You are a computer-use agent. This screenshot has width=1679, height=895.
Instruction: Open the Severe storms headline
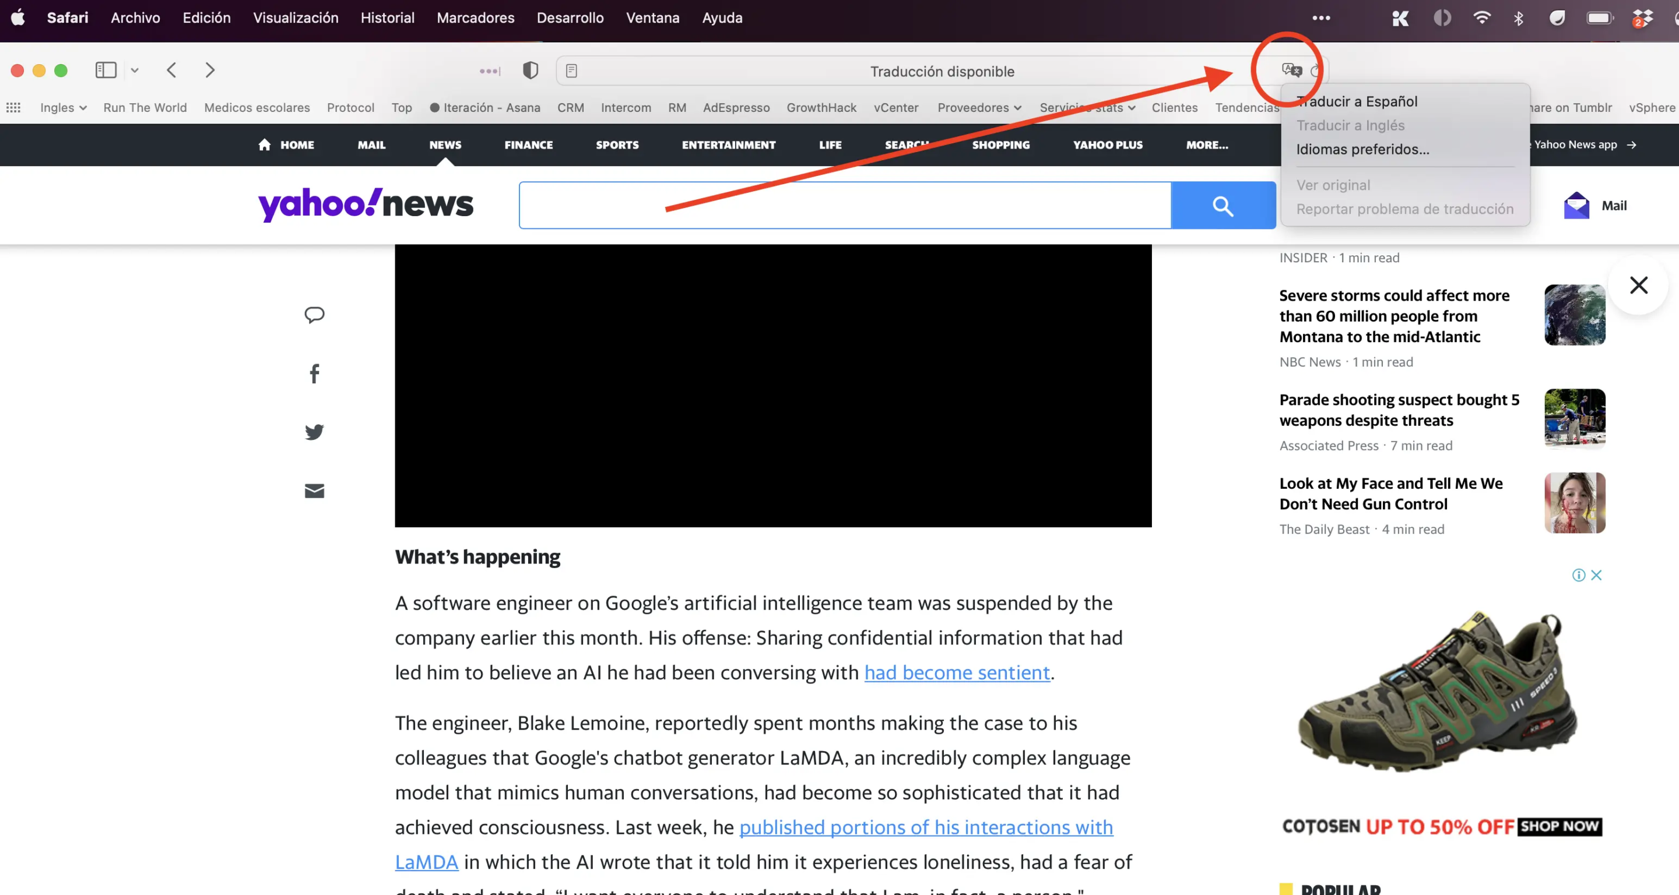click(1393, 316)
